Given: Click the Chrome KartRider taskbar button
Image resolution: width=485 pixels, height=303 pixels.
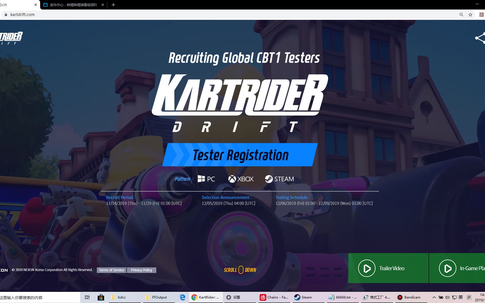Looking at the screenshot, I should point(206,297).
